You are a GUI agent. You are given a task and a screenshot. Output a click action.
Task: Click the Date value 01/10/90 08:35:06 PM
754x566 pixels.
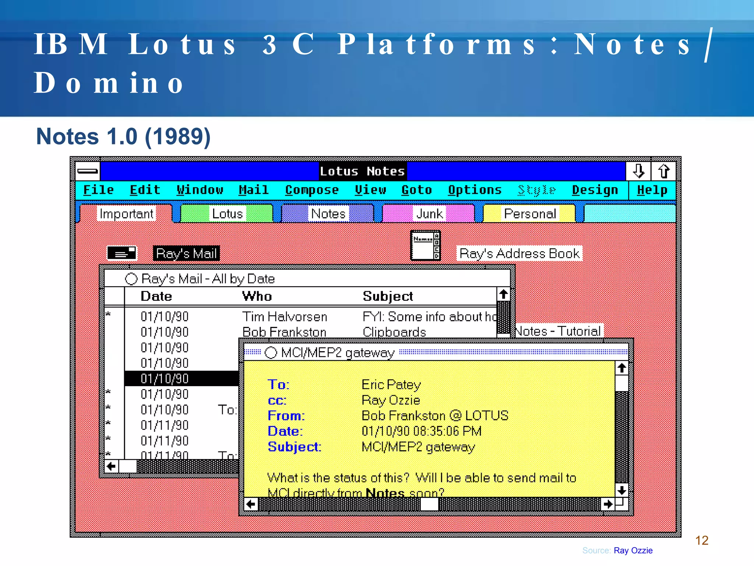pos(422,431)
